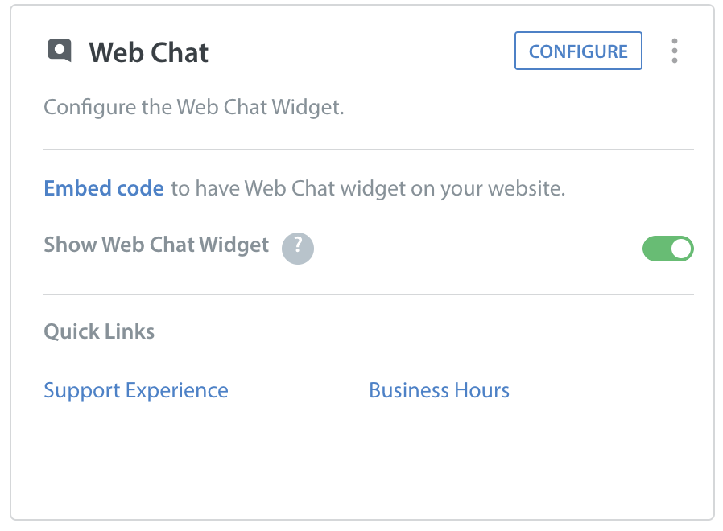Click the text about widget on your website
Image resolution: width=723 pixels, height=531 pixels.
(x=368, y=188)
